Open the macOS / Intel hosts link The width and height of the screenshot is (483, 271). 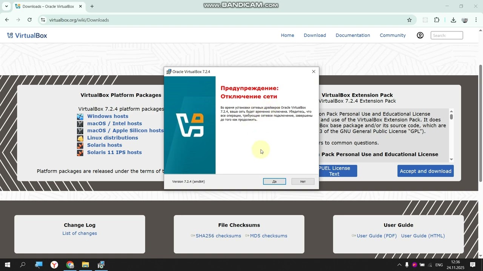tap(114, 123)
